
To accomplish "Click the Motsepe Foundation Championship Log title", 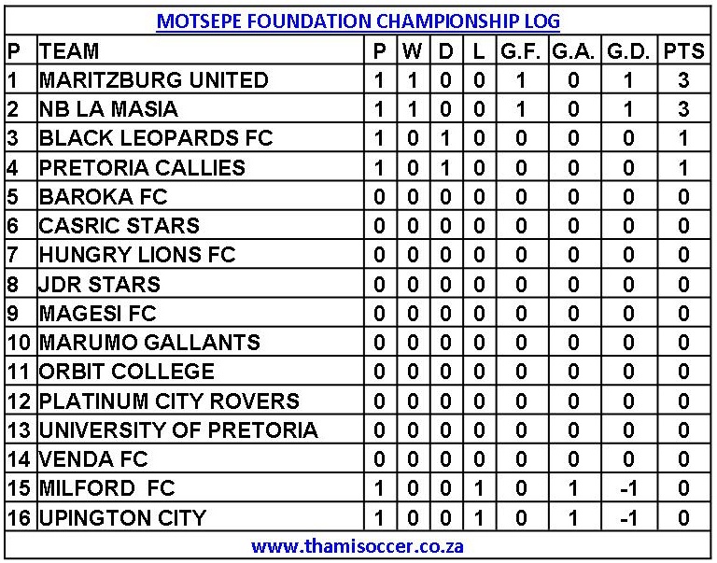I will point(358,20).
